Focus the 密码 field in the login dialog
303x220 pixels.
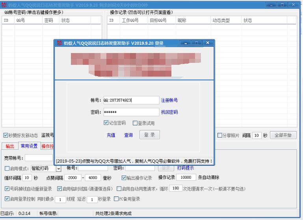coord(131,112)
